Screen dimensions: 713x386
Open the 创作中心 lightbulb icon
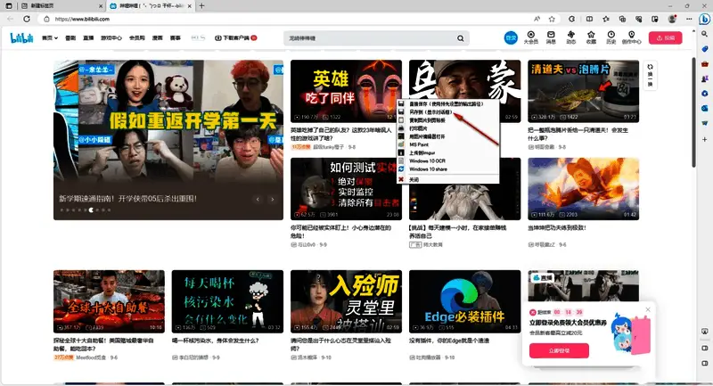[x=631, y=37]
